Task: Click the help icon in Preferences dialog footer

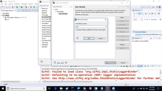Action: pyautogui.click(x=55, y=63)
